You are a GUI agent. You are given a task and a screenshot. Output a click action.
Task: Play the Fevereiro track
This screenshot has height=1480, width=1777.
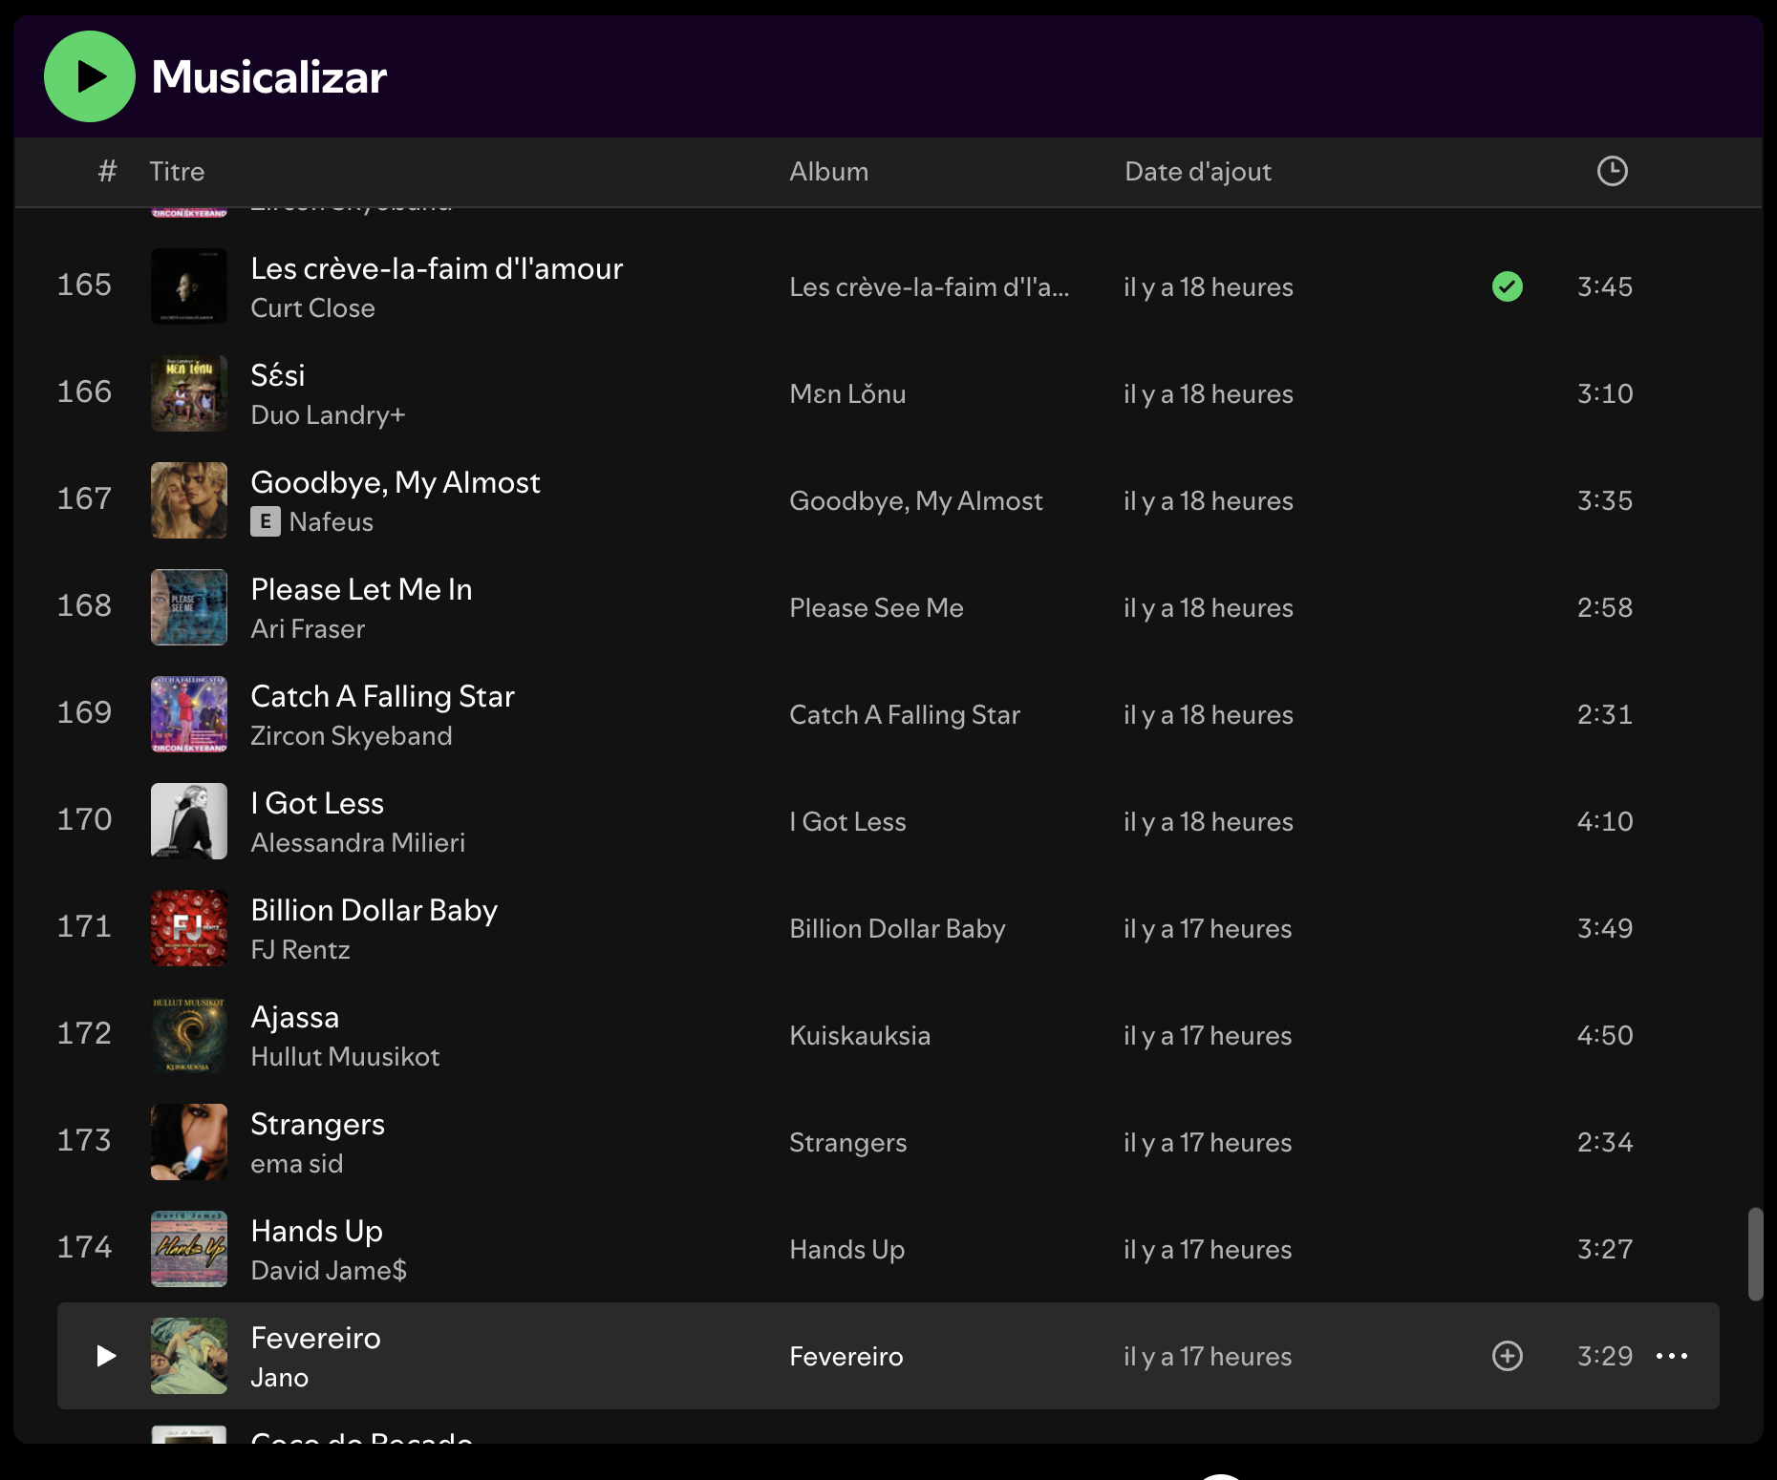click(x=106, y=1356)
